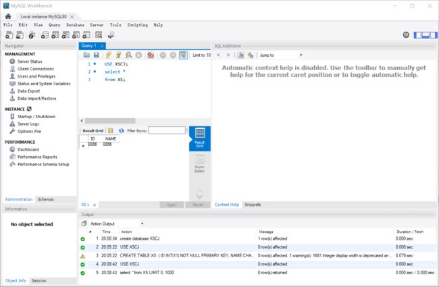Open file in query editor
Viewport: 439px width, 287px height.
point(86,55)
